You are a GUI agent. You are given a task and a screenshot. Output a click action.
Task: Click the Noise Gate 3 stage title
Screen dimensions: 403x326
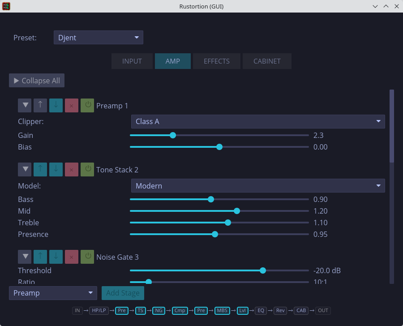(x=117, y=257)
